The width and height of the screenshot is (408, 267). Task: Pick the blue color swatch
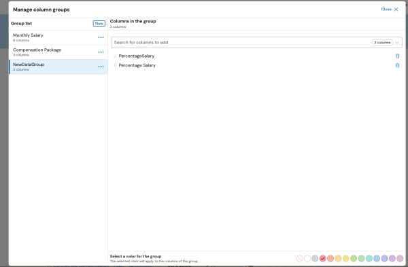click(x=377, y=258)
